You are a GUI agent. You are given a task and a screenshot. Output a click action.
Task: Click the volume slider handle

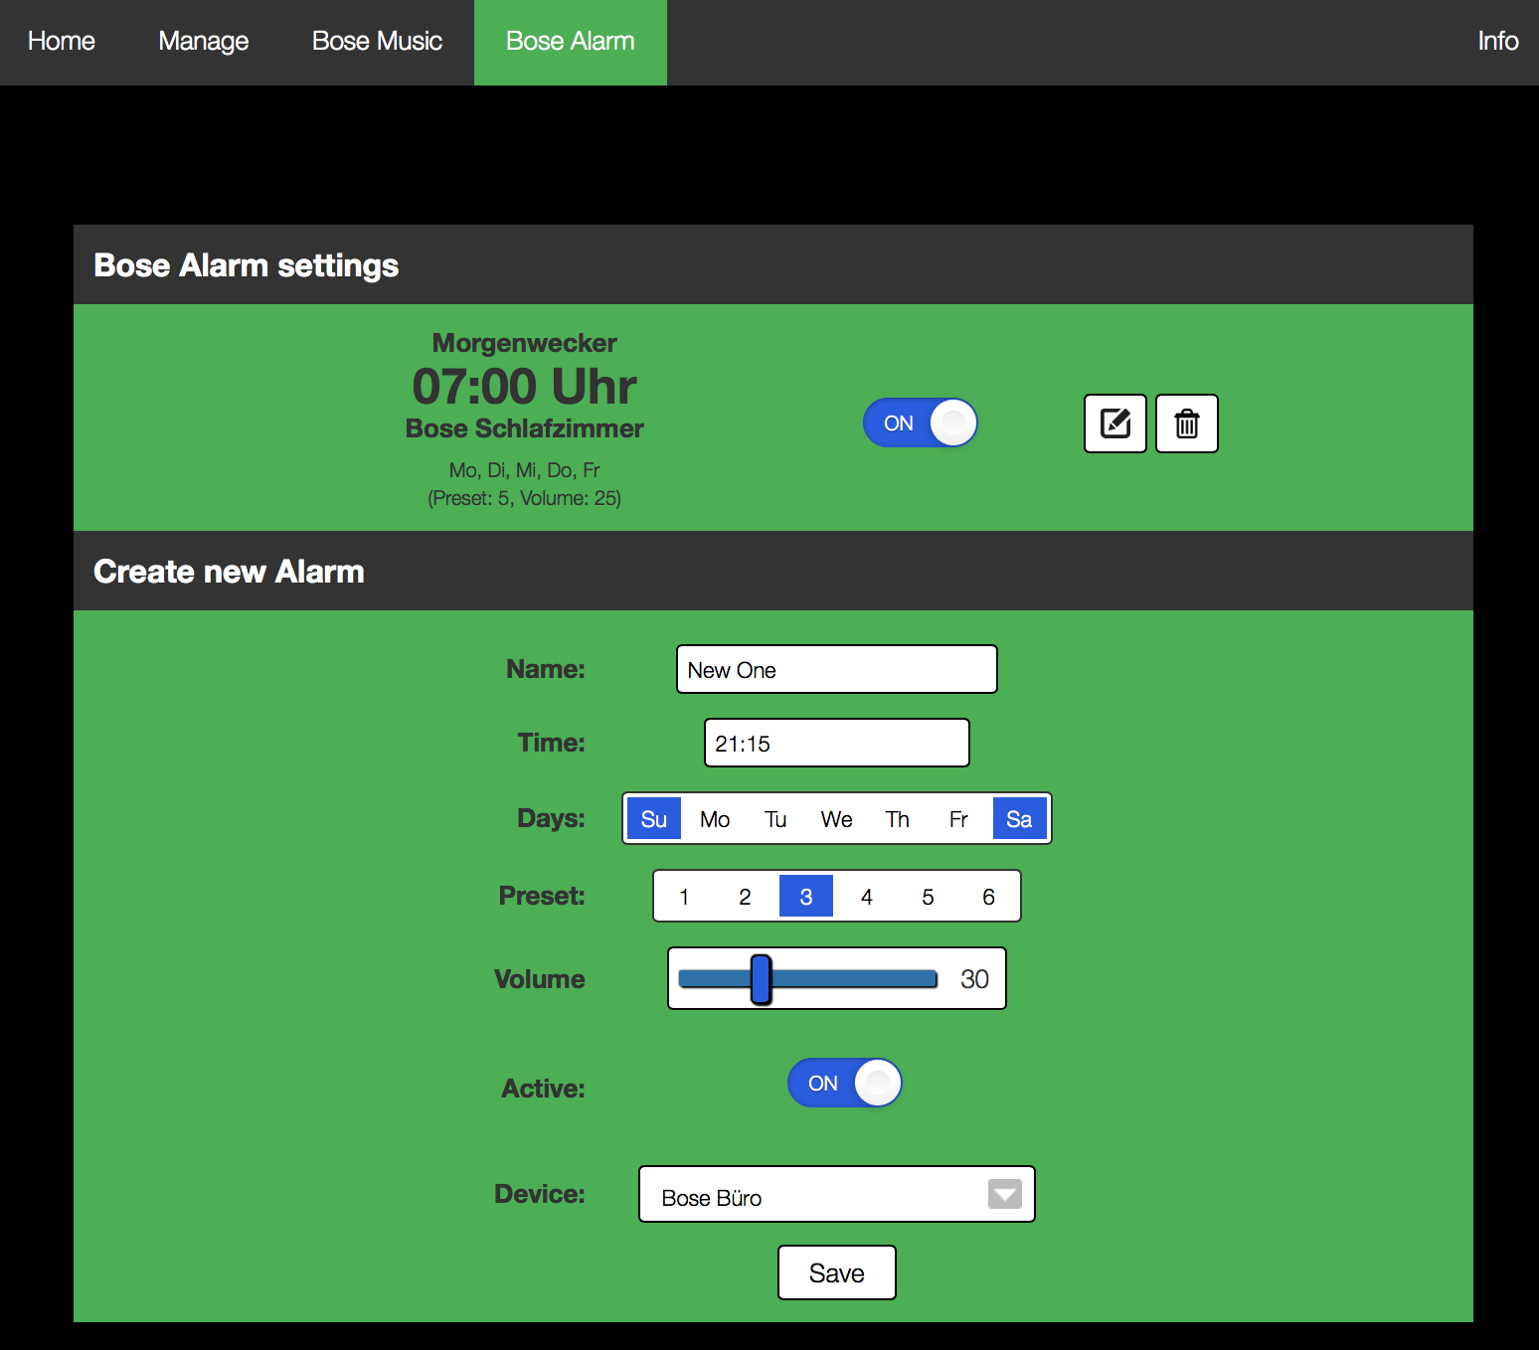coord(761,979)
